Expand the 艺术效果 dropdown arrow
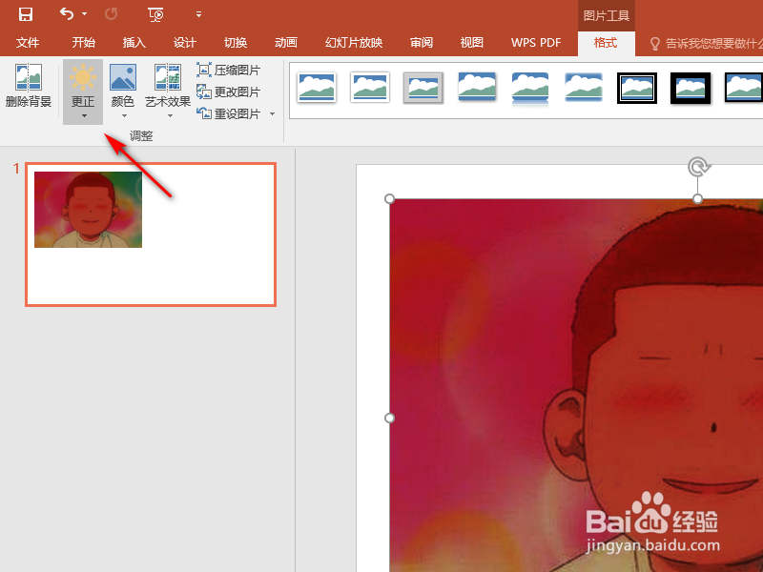Image resolution: width=763 pixels, height=572 pixels. point(170,115)
